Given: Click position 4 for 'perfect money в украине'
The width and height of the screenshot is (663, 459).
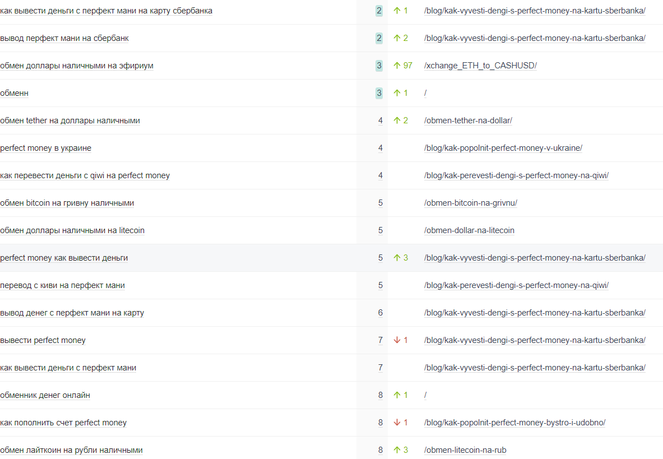Looking at the screenshot, I should (x=381, y=148).
